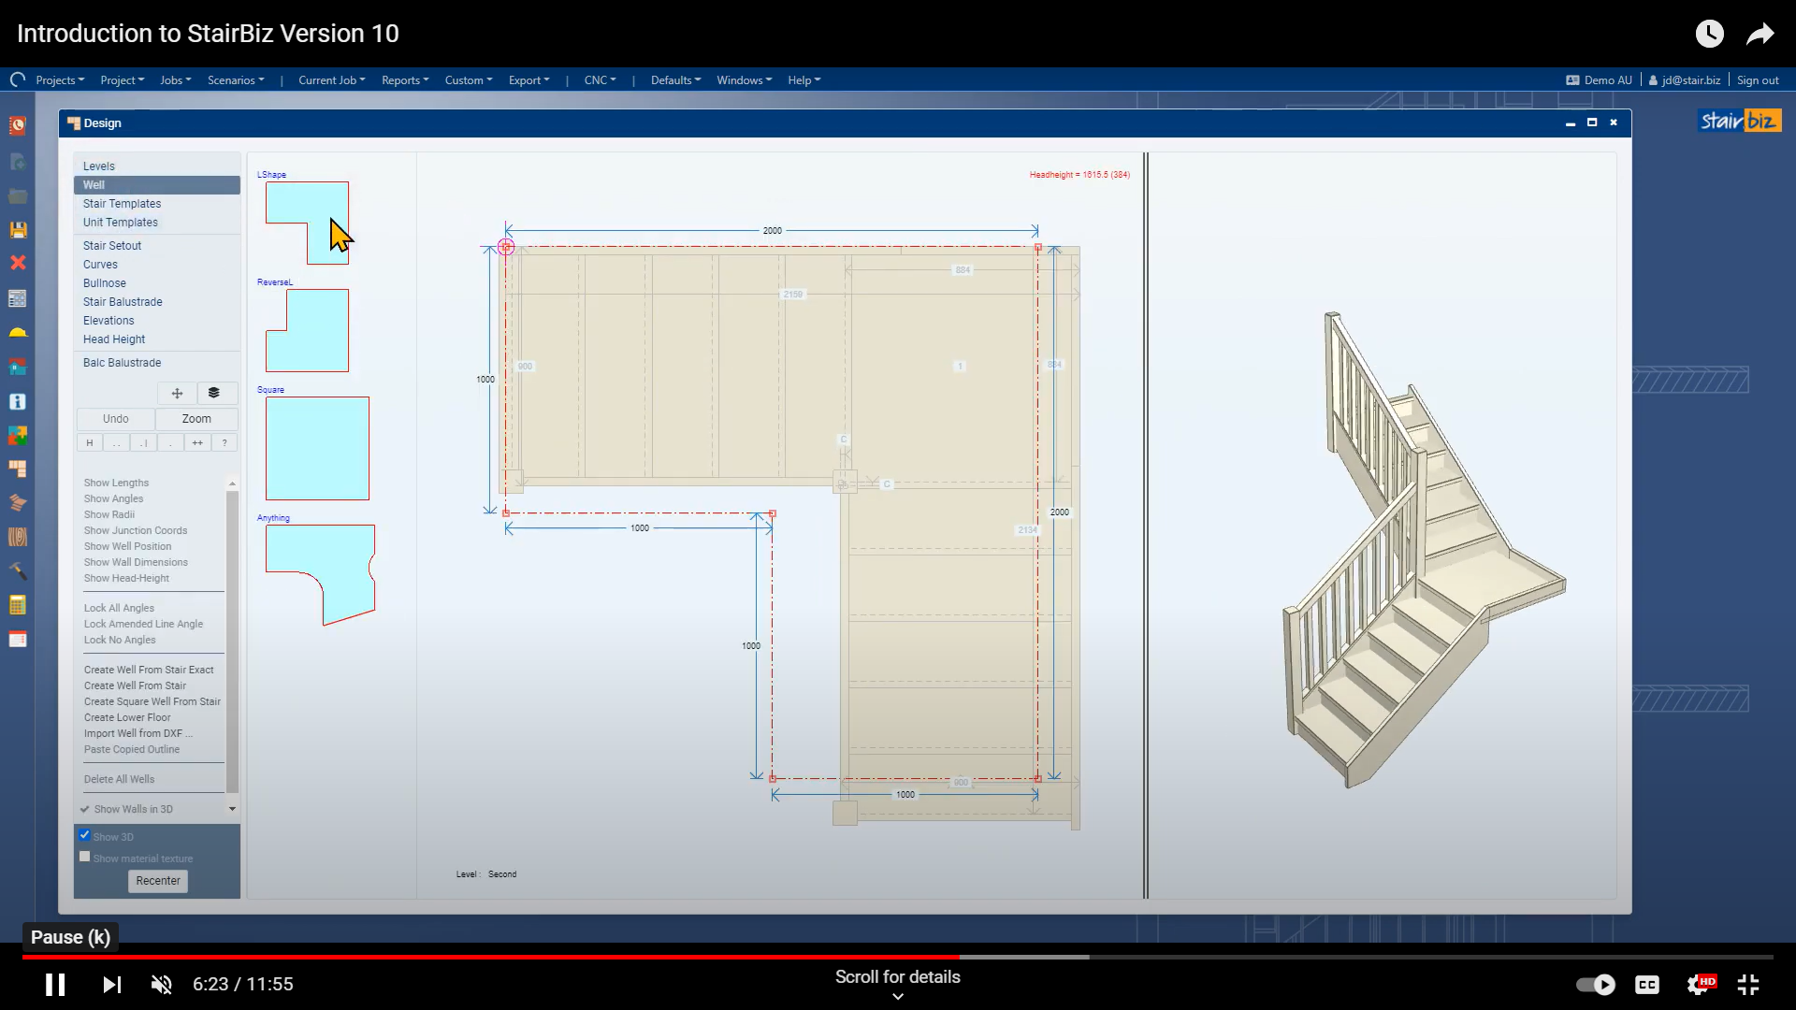Viewport: 1796px width, 1010px height.
Task: Click the new document icon in the sidebar
Action: click(x=17, y=162)
